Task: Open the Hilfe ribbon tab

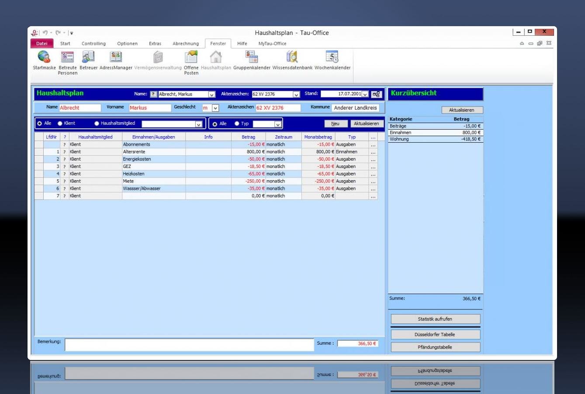Action: click(x=242, y=44)
